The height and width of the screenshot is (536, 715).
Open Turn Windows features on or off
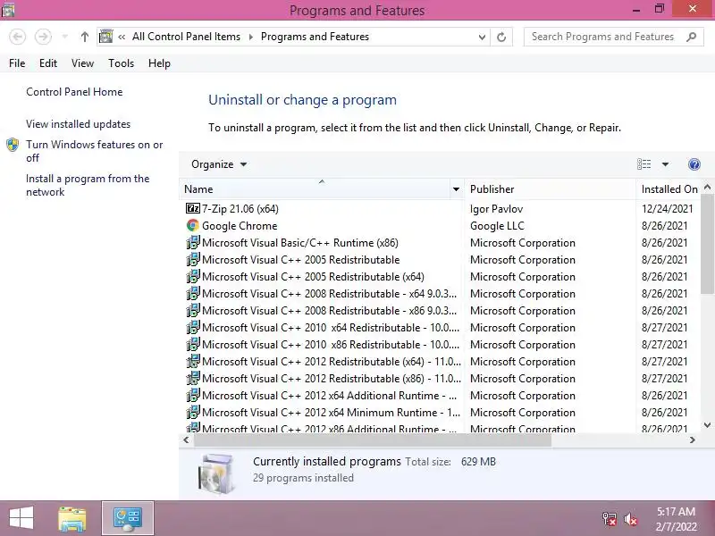point(94,151)
